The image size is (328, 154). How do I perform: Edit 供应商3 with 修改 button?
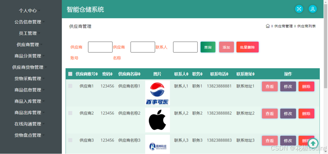[288, 141]
